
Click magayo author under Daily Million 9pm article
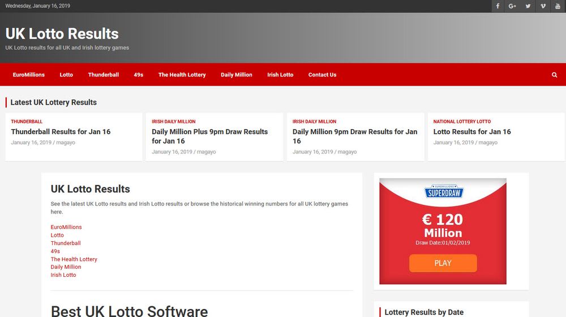[x=348, y=152]
